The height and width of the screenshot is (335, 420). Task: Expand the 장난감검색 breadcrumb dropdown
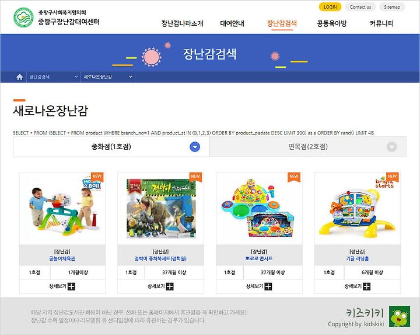pyautogui.click(x=53, y=77)
